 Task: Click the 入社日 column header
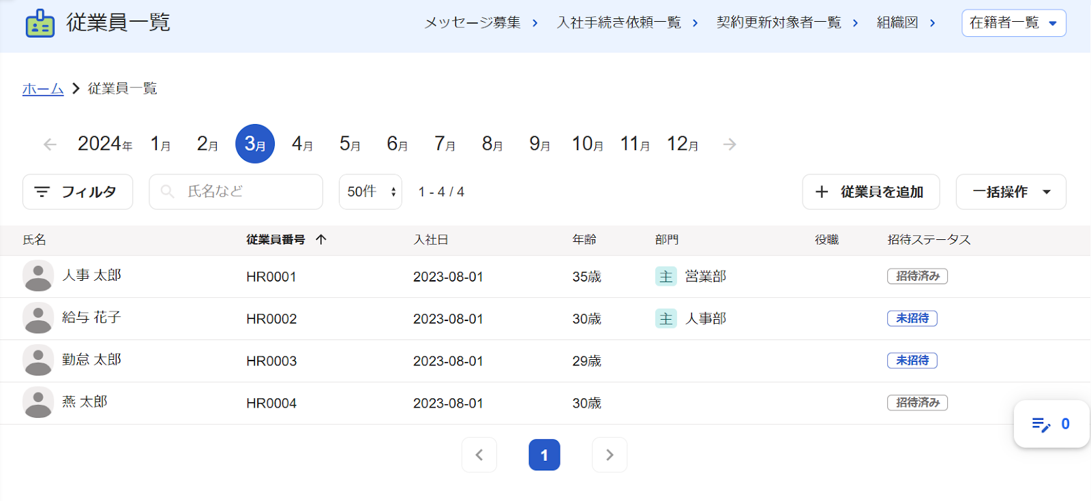[431, 239]
